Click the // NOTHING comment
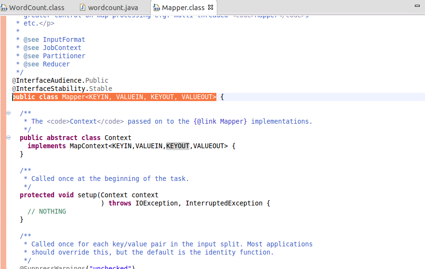Image resolution: width=425 pixels, height=269 pixels. tap(47, 211)
